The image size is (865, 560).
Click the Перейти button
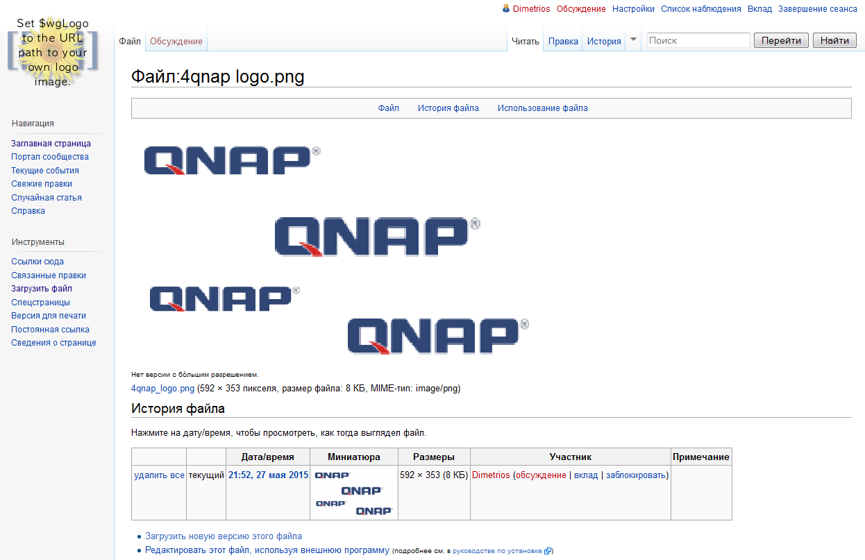781,40
